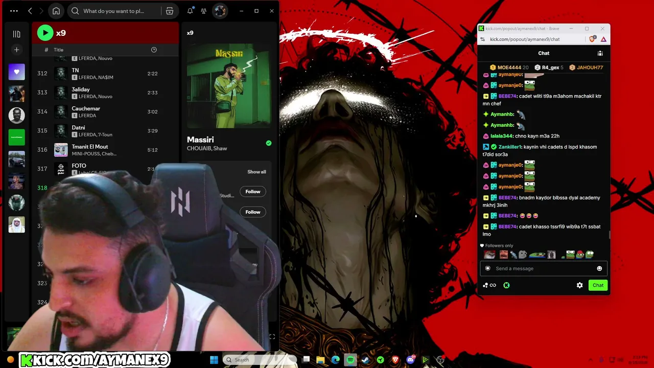Open Liked Songs in Spotify sidebar
The height and width of the screenshot is (368, 654).
click(x=16, y=72)
